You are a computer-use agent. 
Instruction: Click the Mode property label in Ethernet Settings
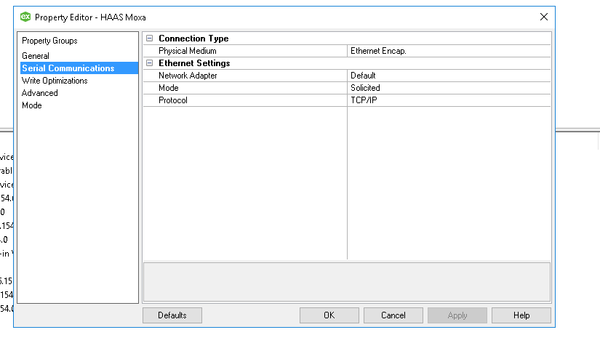point(169,88)
